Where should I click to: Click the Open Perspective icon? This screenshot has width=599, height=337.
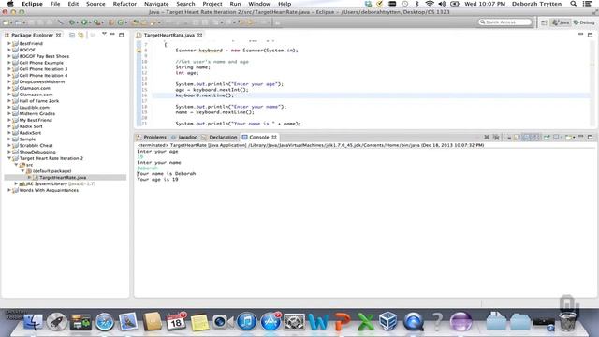pos(544,22)
